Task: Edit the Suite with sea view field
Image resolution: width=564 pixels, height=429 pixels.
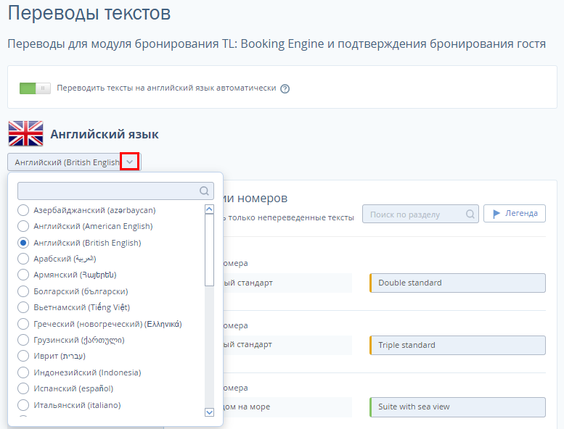Action: 458,407
